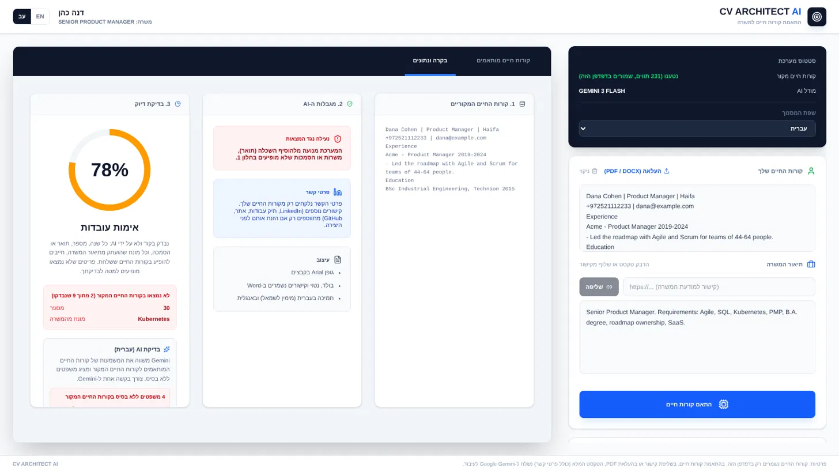Click the CV Architect AI logo icon

pyautogui.click(x=817, y=17)
